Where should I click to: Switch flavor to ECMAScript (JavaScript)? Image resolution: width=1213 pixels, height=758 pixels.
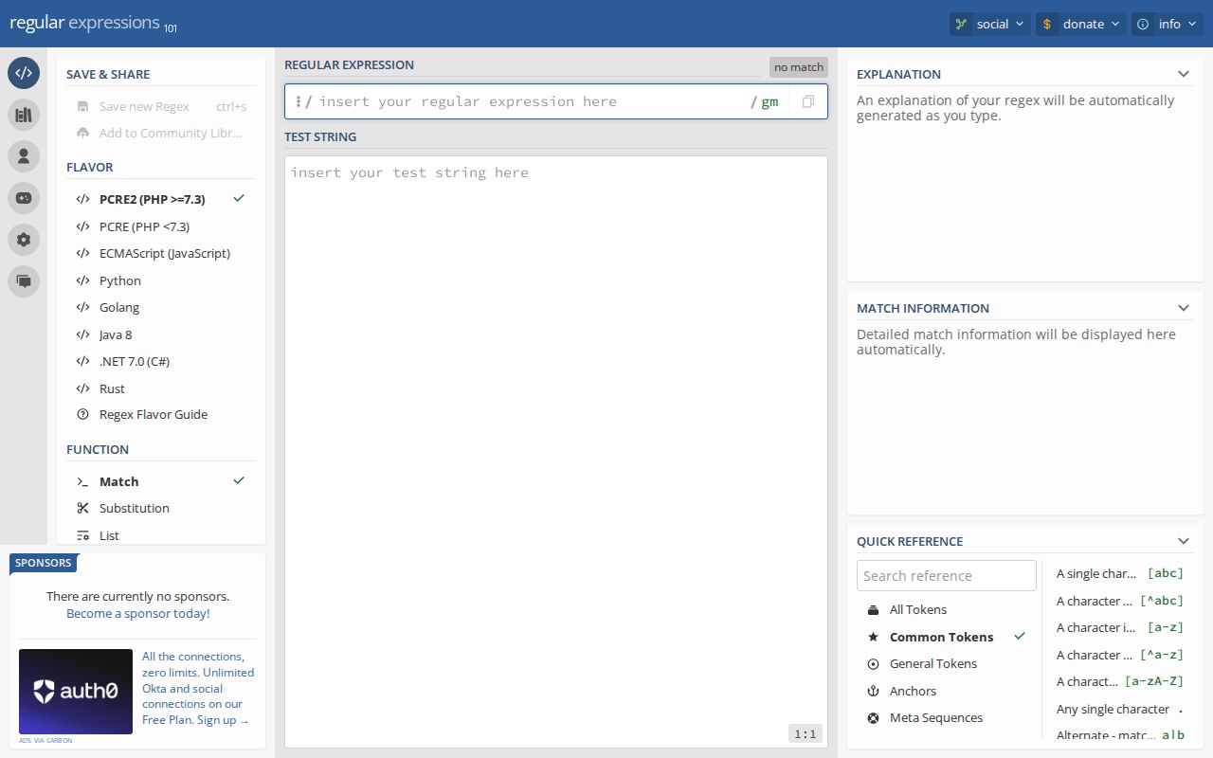pos(165,253)
